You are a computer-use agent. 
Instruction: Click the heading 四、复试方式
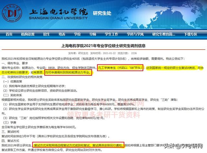[10, 141]
